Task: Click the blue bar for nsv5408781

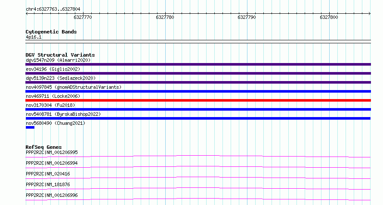Action: pos(198,118)
